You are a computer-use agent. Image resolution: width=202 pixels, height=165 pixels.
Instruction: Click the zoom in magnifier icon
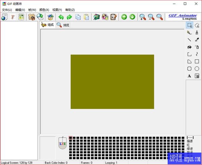pyautogui.click(x=143, y=17)
